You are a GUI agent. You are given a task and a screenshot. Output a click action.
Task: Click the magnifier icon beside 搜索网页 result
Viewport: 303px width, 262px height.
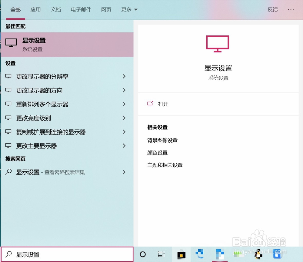8,172
